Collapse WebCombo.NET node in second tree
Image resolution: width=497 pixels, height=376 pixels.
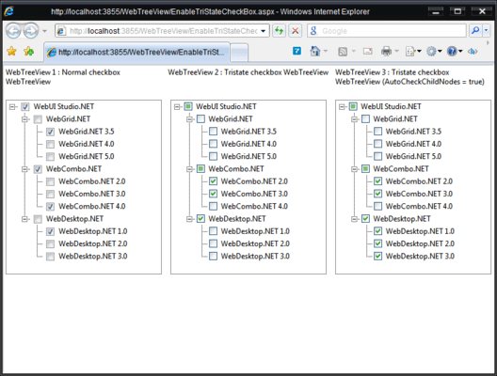coord(189,169)
